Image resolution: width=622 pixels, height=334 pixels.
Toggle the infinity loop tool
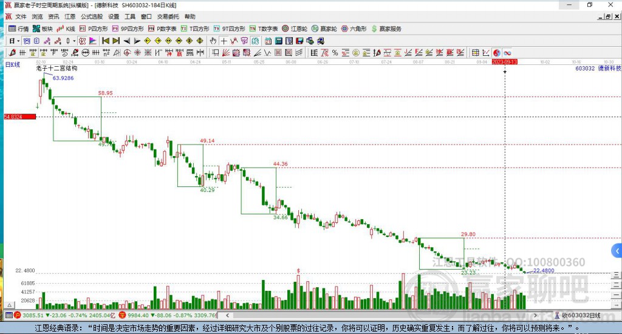[x=507, y=53]
